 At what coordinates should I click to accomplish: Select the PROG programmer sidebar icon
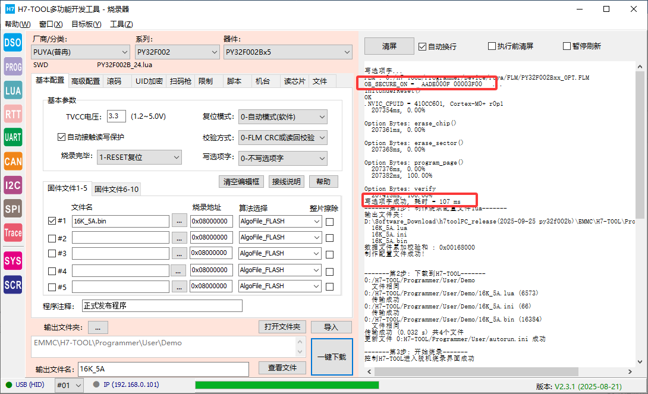pyautogui.click(x=13, y=67)
